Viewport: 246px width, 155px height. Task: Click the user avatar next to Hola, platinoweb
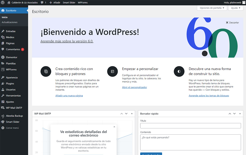(244, 3)
